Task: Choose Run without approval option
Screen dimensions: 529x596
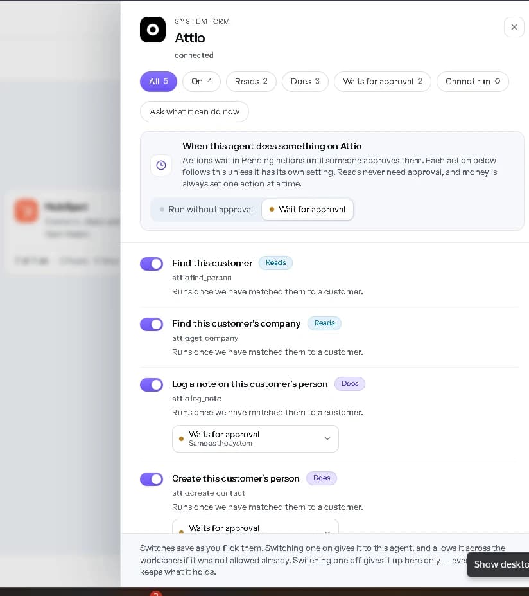Action: pos(207,210)
